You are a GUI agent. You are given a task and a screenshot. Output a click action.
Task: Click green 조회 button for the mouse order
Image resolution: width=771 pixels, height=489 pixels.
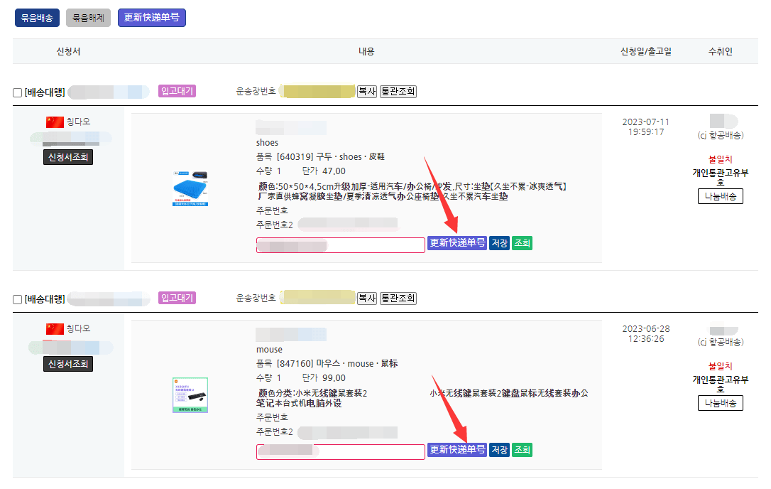[x=523, y=450]
